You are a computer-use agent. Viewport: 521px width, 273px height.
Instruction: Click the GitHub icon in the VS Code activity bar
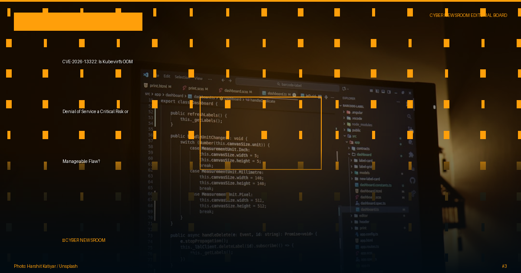(412, 180)
